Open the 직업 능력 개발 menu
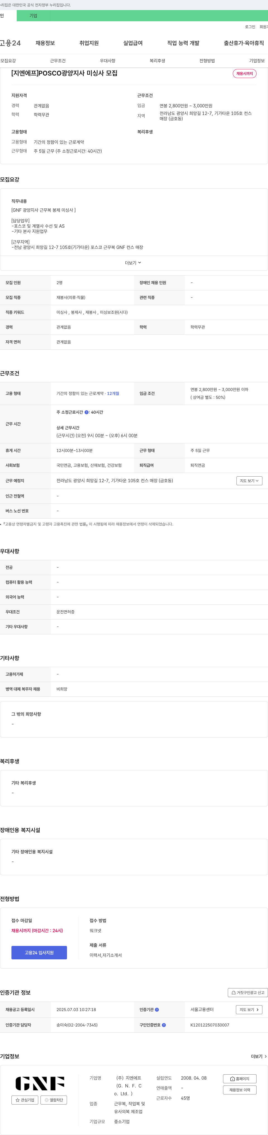The image size is (268, 1135). pyautogui.click(x=183, y=43)
